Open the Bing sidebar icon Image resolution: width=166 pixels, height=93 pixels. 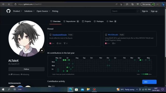coord(163,4)
